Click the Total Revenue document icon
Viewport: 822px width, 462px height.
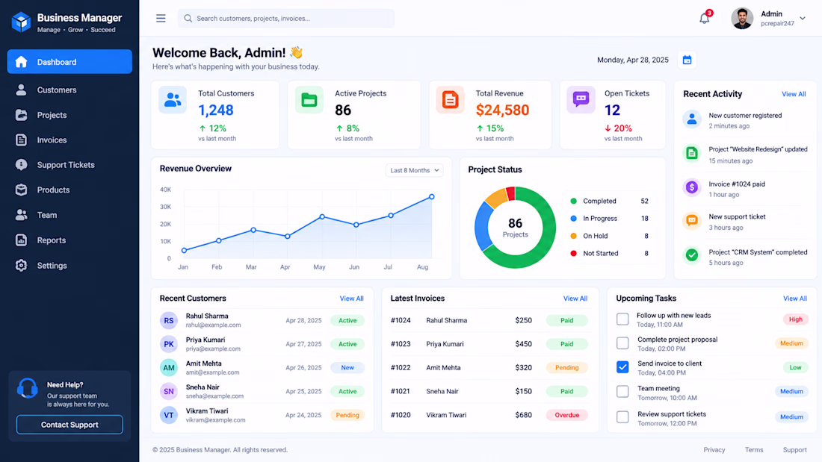tap(450, 99)
